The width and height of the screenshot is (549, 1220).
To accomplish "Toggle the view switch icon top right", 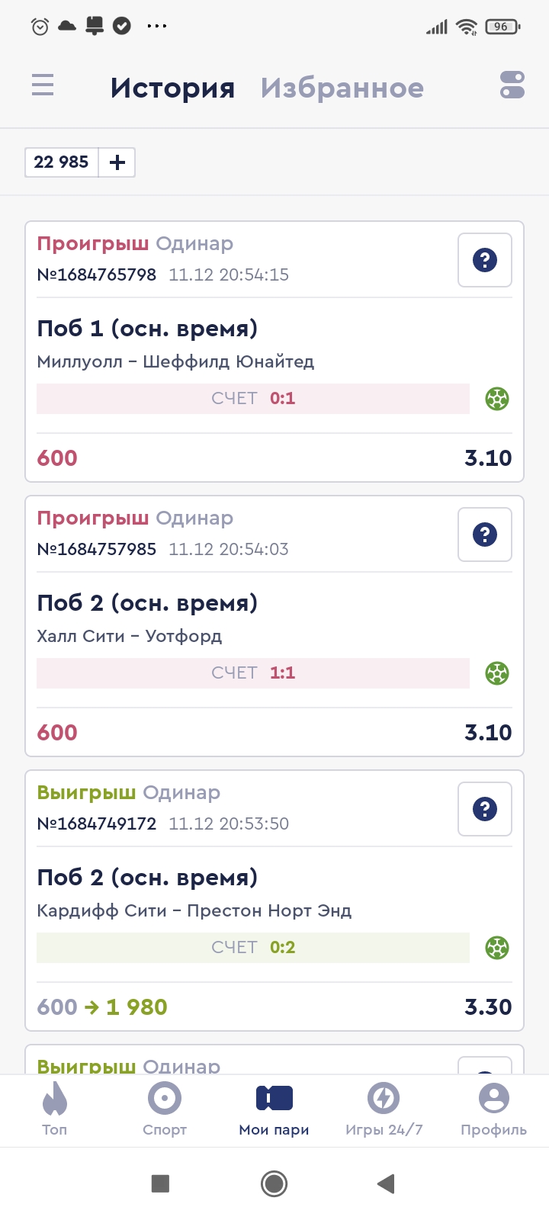I will pos(512,85).
